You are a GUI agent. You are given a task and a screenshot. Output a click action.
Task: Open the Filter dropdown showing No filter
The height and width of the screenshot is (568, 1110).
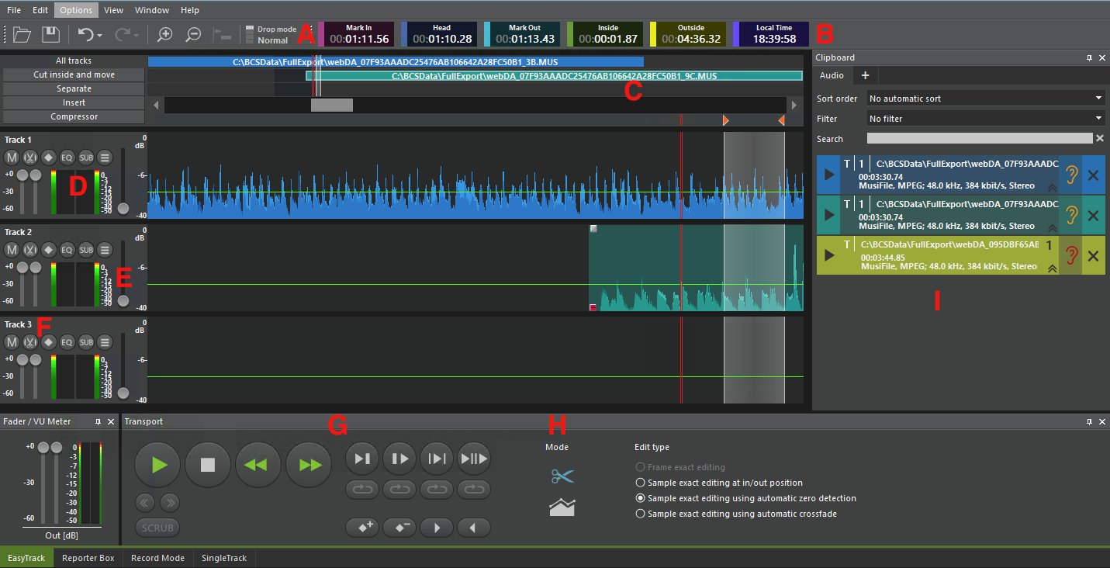pyautogui.click(x=985, y=118)
